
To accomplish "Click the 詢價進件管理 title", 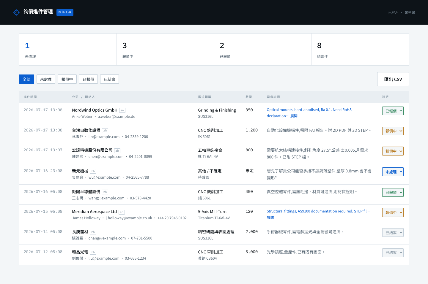I will (x=38, y=12).
